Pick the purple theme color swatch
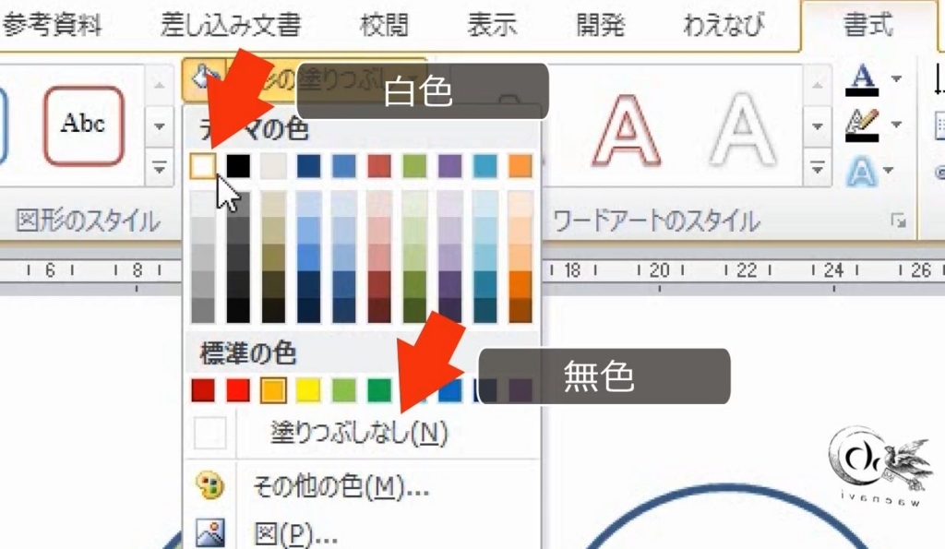The image size is (945, 549). click(449, 166)
